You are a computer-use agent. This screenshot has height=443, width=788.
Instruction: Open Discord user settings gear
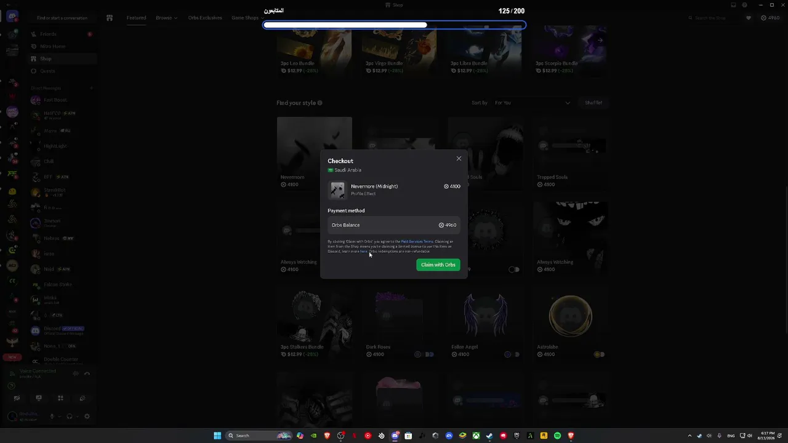coord(87,417)
